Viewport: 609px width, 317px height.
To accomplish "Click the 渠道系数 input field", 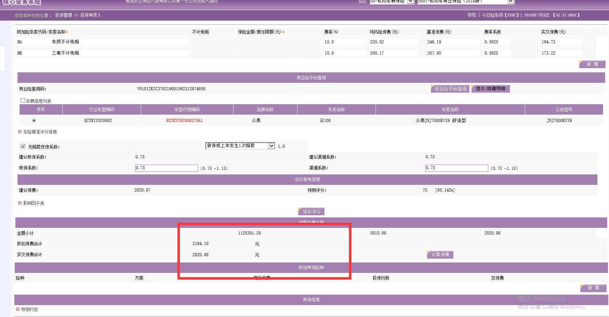I will tap(456, 168).
